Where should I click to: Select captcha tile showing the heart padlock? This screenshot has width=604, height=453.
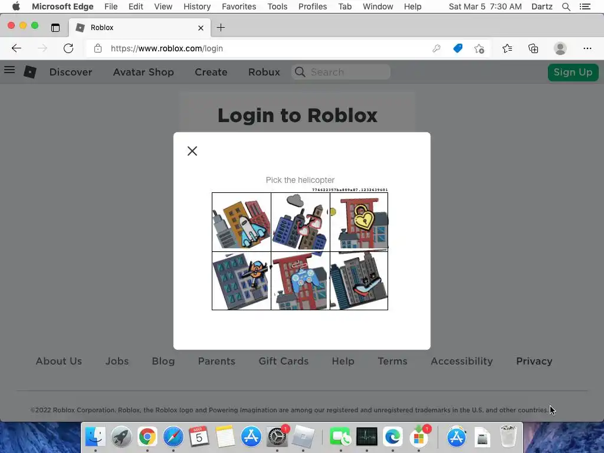(359, 222)
